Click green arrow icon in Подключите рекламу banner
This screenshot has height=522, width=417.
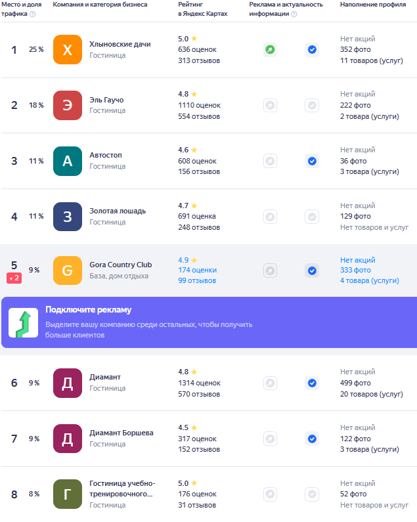click(x=24, y=323)
